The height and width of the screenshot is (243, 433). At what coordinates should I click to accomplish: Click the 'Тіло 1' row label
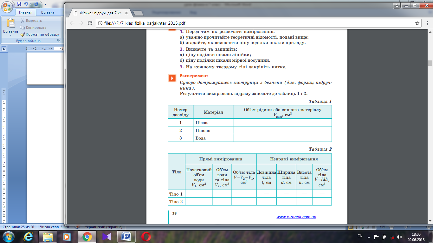pyautogui.click(x=176, y=194)
